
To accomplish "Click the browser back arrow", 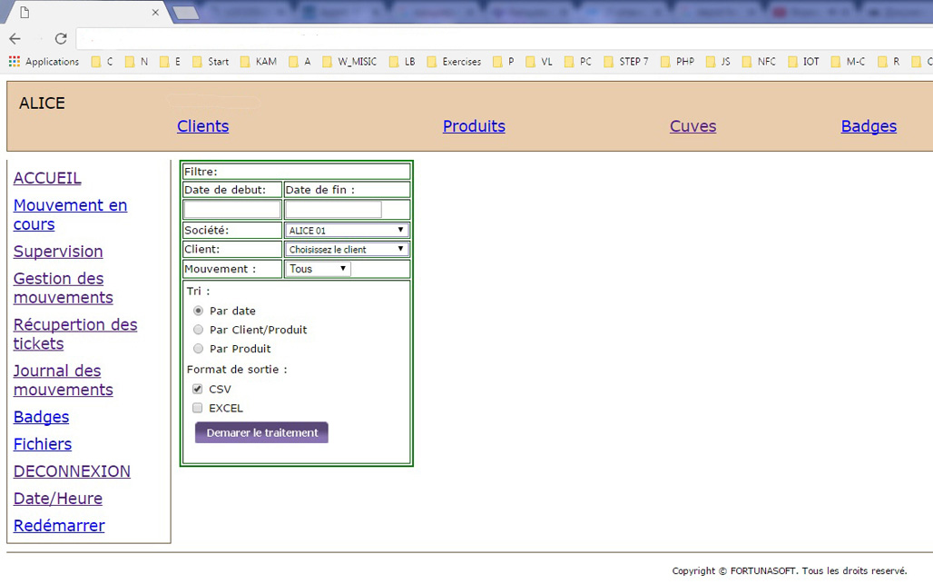I will coord(15,38).
